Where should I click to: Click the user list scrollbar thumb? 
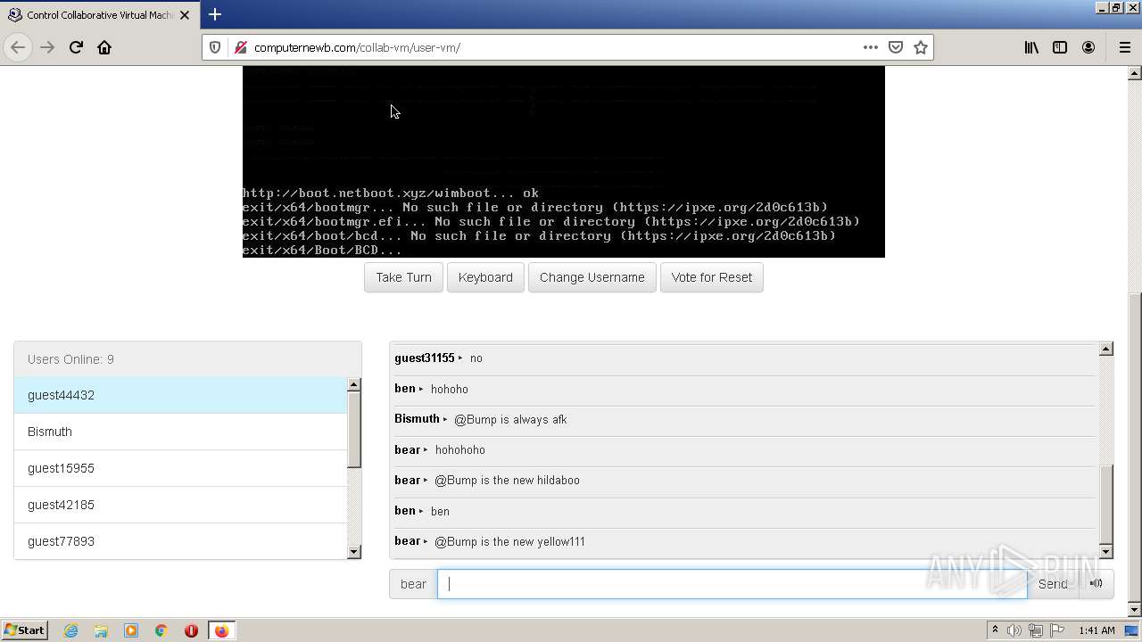[x=354, y=430]
